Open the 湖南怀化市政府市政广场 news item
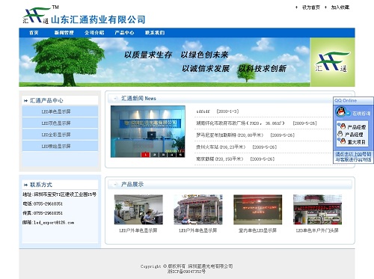374x279 pixels. (257, 123)
